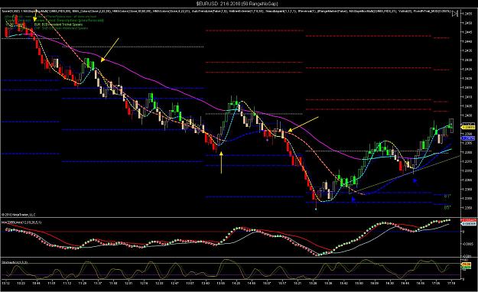Click the 15:42 time axis label

[343, 283]
